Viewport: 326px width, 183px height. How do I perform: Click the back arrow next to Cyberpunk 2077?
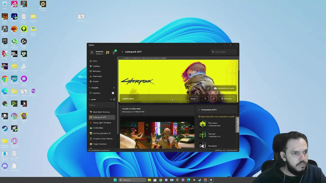click(x=122, y=52)
